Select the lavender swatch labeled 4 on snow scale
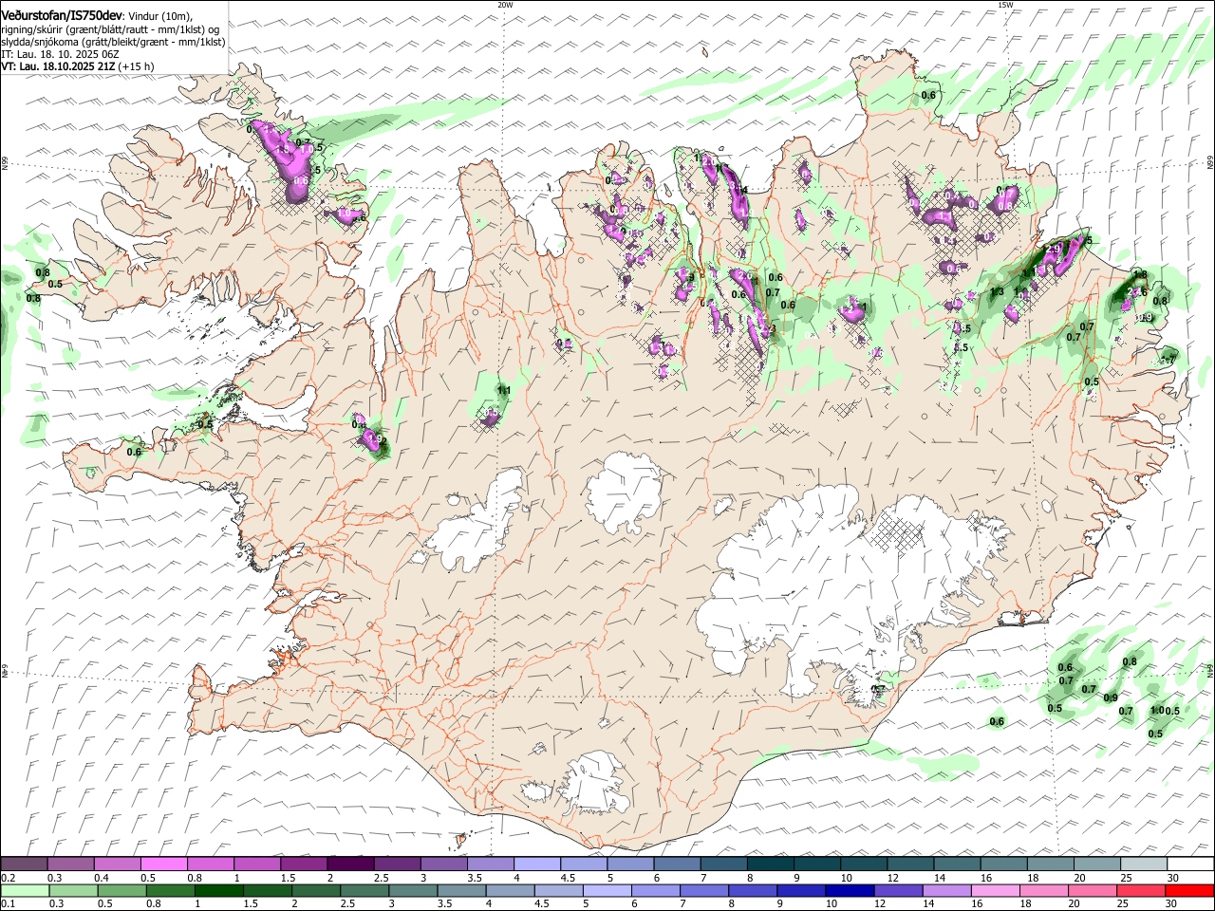Image resolution: width=1215 pixels, height=911 pixels. point(536,865)
